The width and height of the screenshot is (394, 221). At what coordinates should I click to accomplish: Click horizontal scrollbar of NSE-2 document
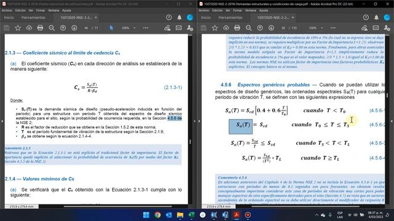305,206
